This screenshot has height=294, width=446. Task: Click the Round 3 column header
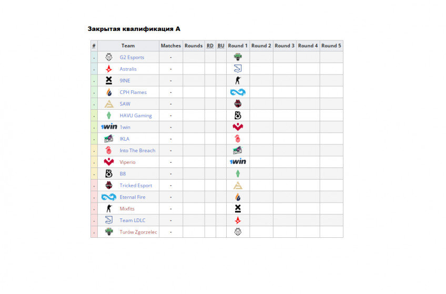(x=285, y=46)
